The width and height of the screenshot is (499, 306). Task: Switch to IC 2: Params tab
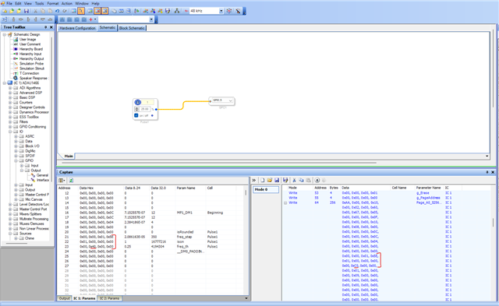[109, 298]
